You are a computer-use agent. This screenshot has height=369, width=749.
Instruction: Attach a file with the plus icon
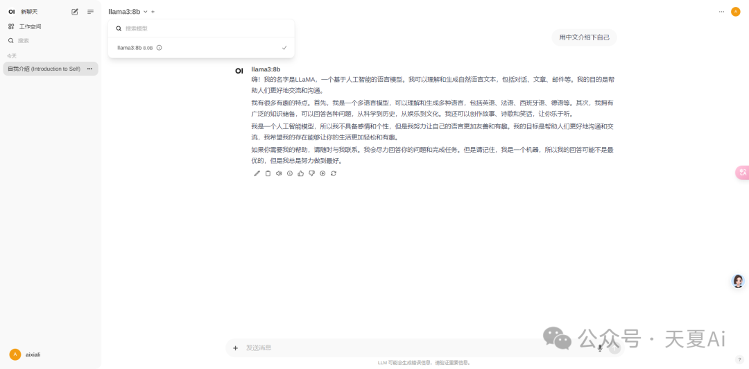pos(236,348)
